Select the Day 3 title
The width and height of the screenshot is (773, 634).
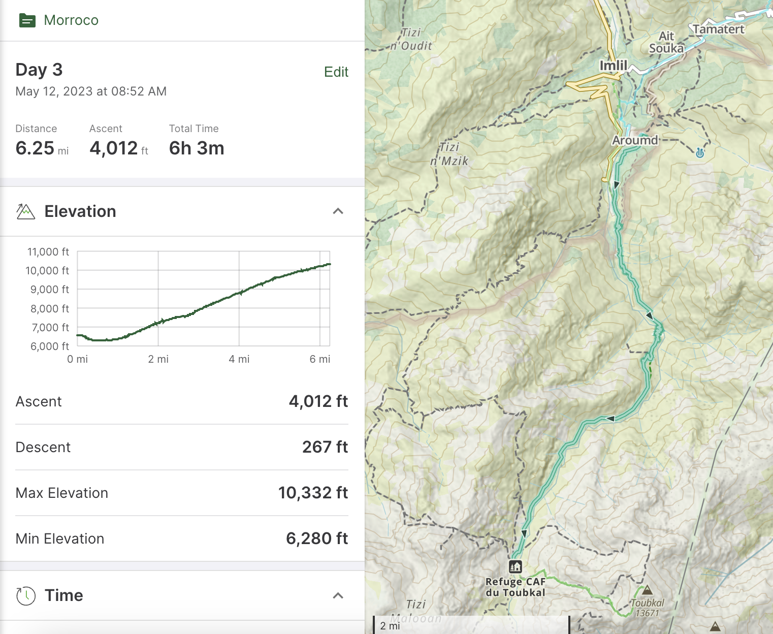tap(39, 69)
